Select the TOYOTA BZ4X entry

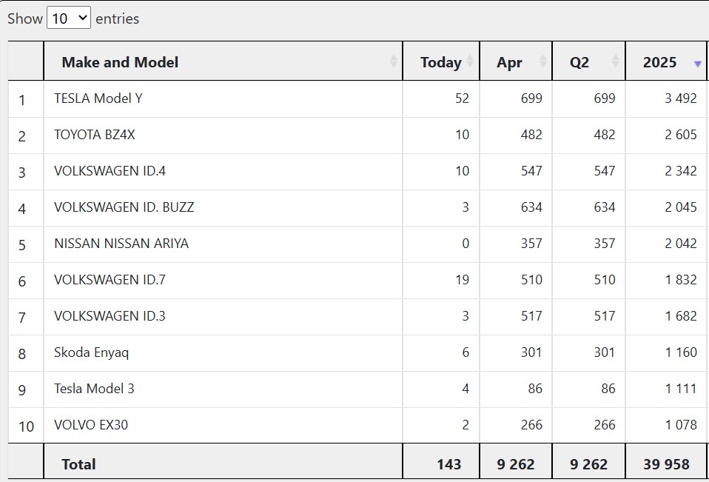coord(95,134)
